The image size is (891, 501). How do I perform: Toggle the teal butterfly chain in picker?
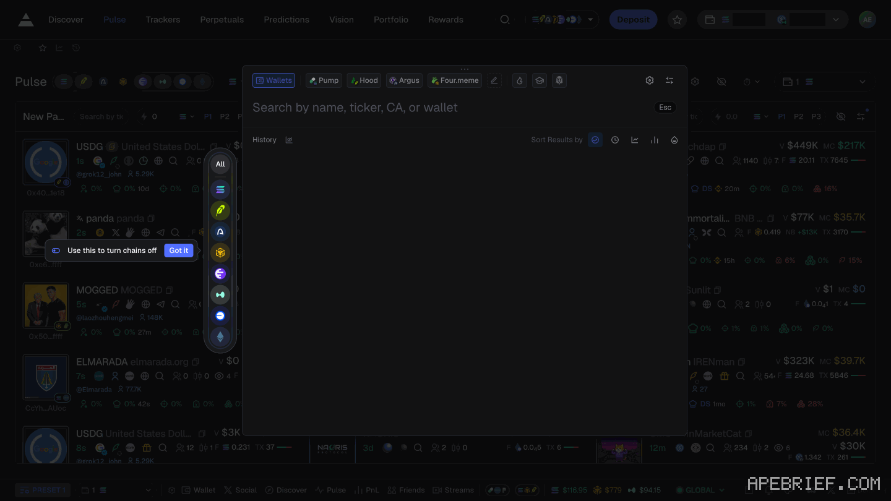220,294
